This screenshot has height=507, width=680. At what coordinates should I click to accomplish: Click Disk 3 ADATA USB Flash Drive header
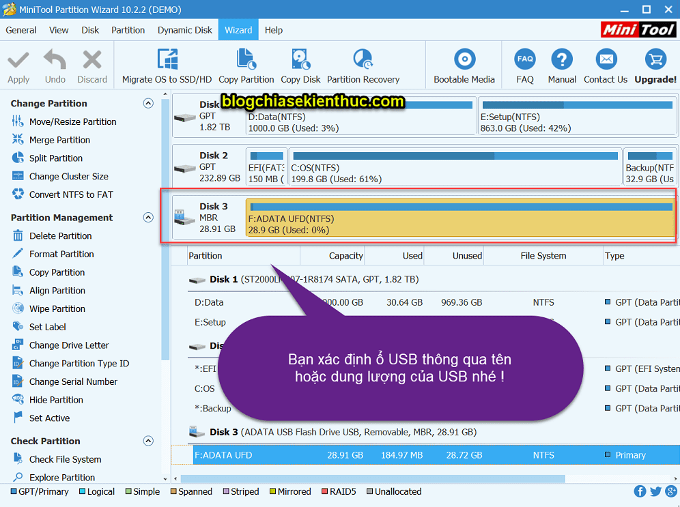tap(343, 432)
